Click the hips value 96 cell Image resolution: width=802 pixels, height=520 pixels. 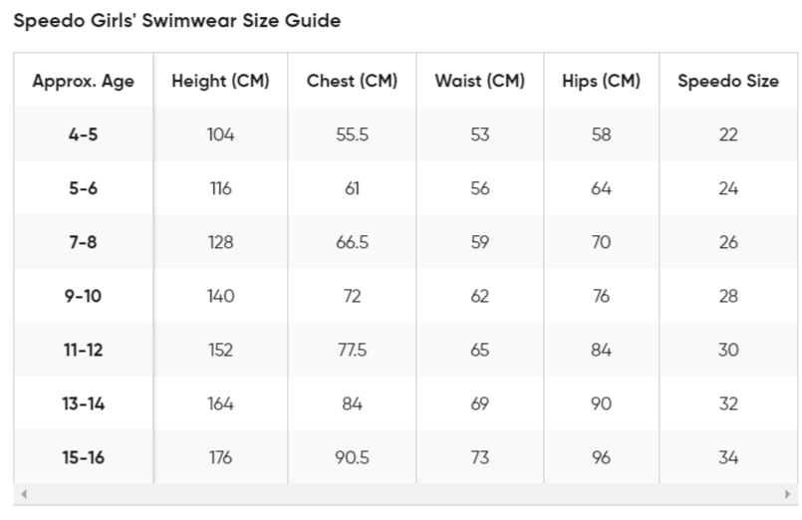[x=601, y=457]
